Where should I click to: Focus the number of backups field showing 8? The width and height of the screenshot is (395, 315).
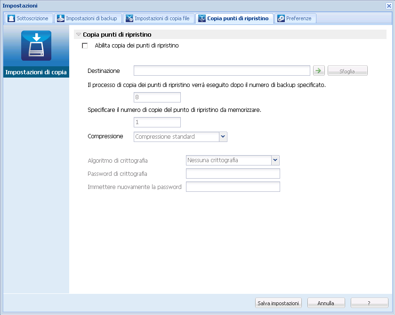click(157, 97)
